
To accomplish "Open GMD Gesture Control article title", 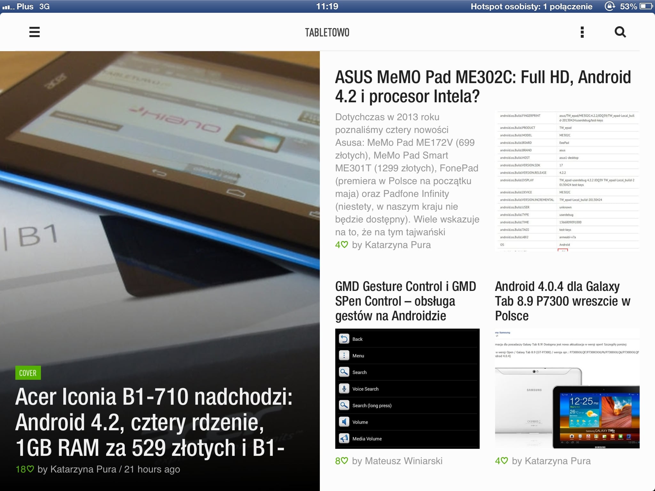I will [x=406, y=301].
